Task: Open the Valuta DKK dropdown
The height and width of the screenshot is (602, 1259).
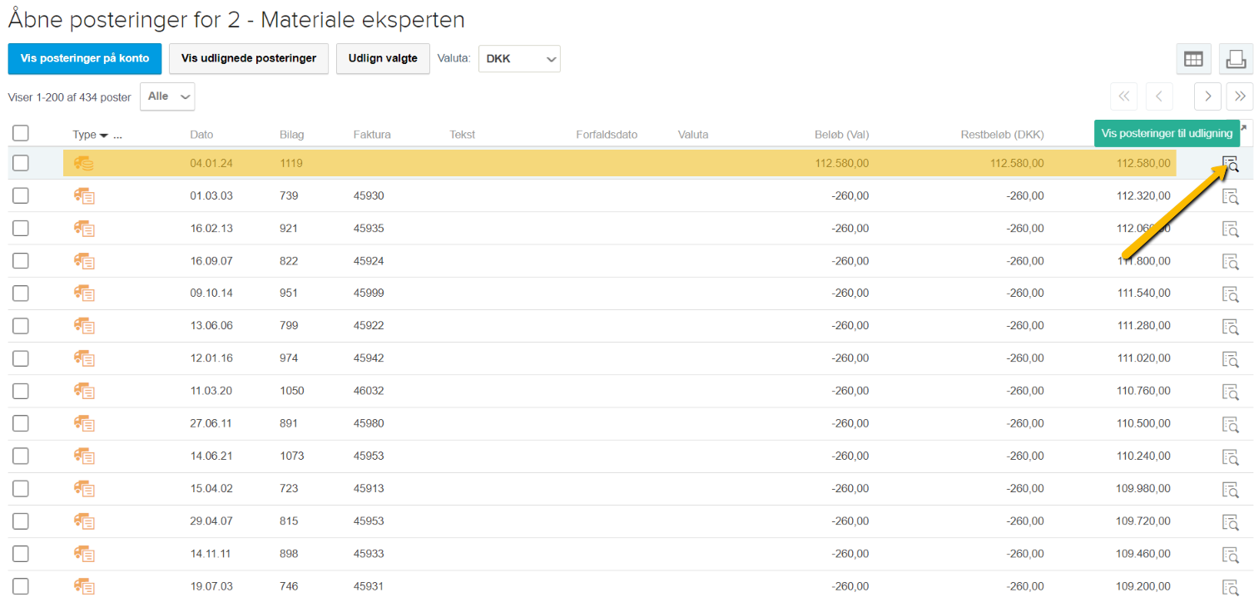Action: [519, 59]
